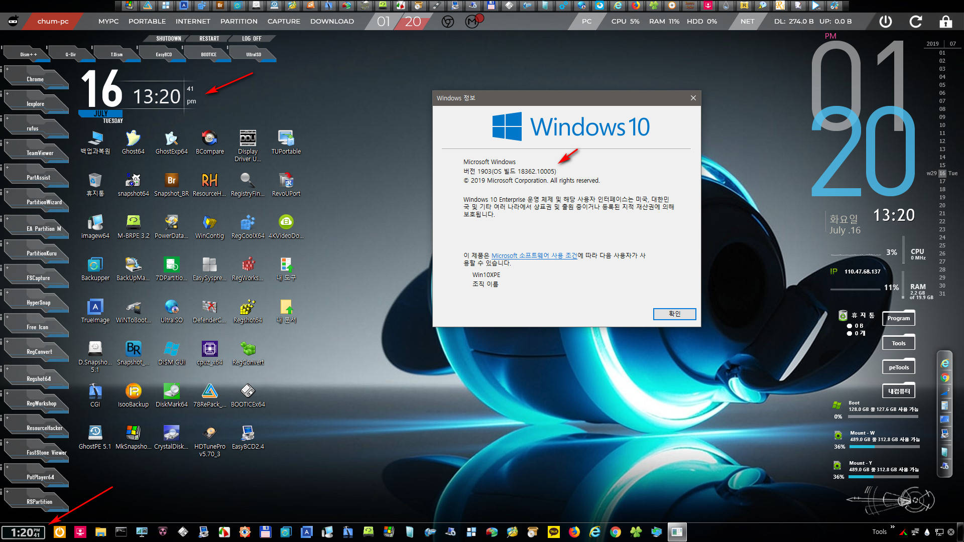Click the power icon in top bar
The width and height of the screenshot is (964, 542).
886,22
